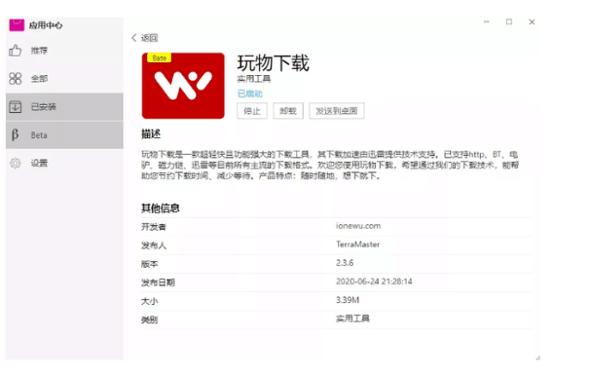Select 已安装 in the sidebar

(64, 107)
